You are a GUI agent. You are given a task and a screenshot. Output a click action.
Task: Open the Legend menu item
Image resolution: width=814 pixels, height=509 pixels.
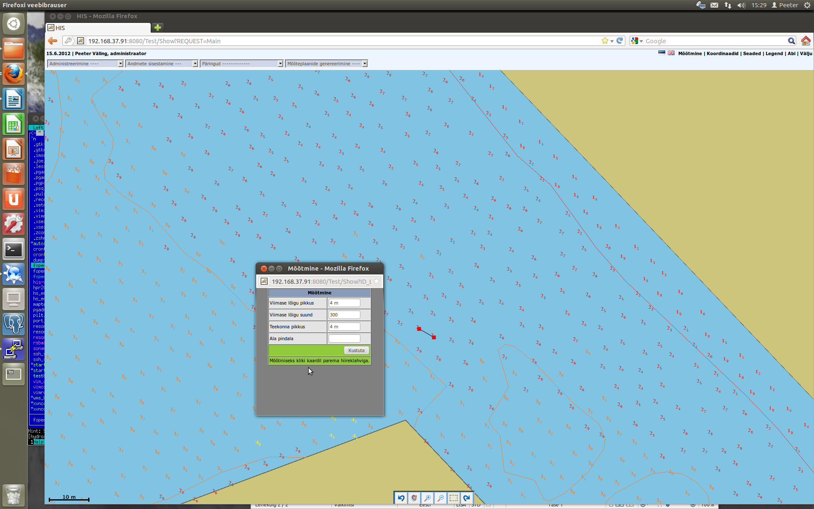[774, 53]
